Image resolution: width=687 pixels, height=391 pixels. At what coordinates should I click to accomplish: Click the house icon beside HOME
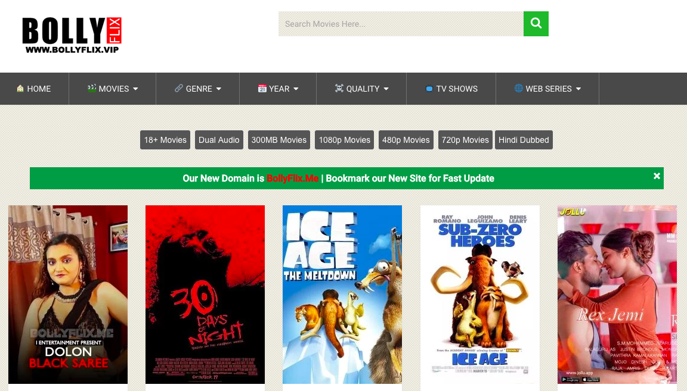(20, 89)
